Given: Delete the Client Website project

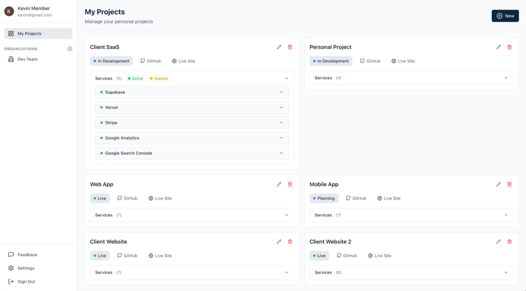Looking at the screenshot, I should point(290,242).
